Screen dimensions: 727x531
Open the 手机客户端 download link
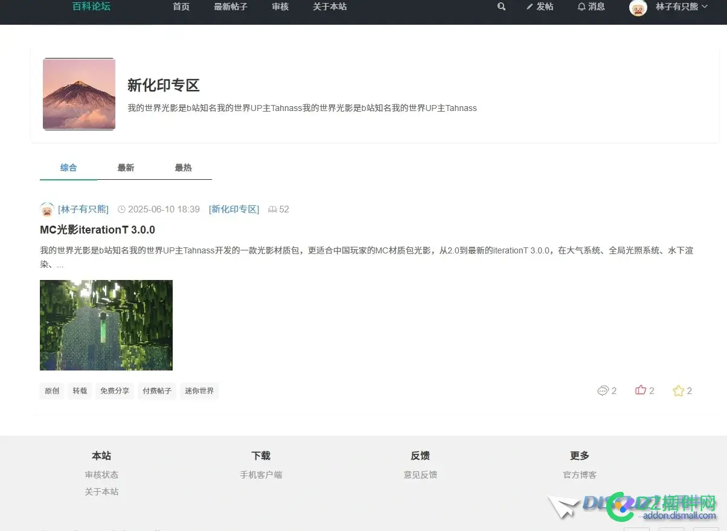pyautogui.click(x=260, y=475)
